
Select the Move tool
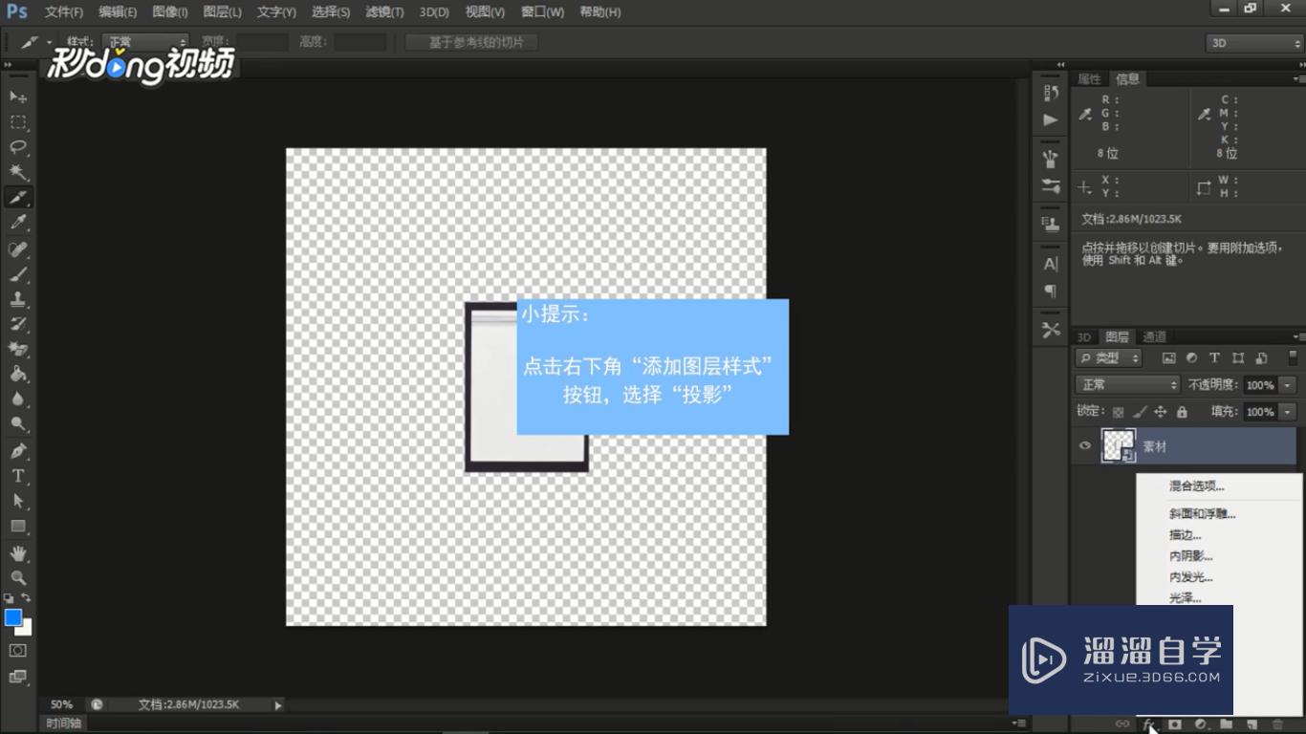[18, 97]
